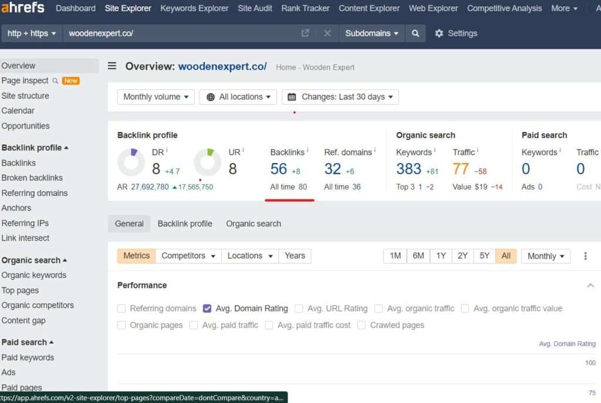Image resolution: width=601 pixels, height=403 pixels.
Task: Click the woodenexpert.co/ overview link
Action: [x=222, y=66]
